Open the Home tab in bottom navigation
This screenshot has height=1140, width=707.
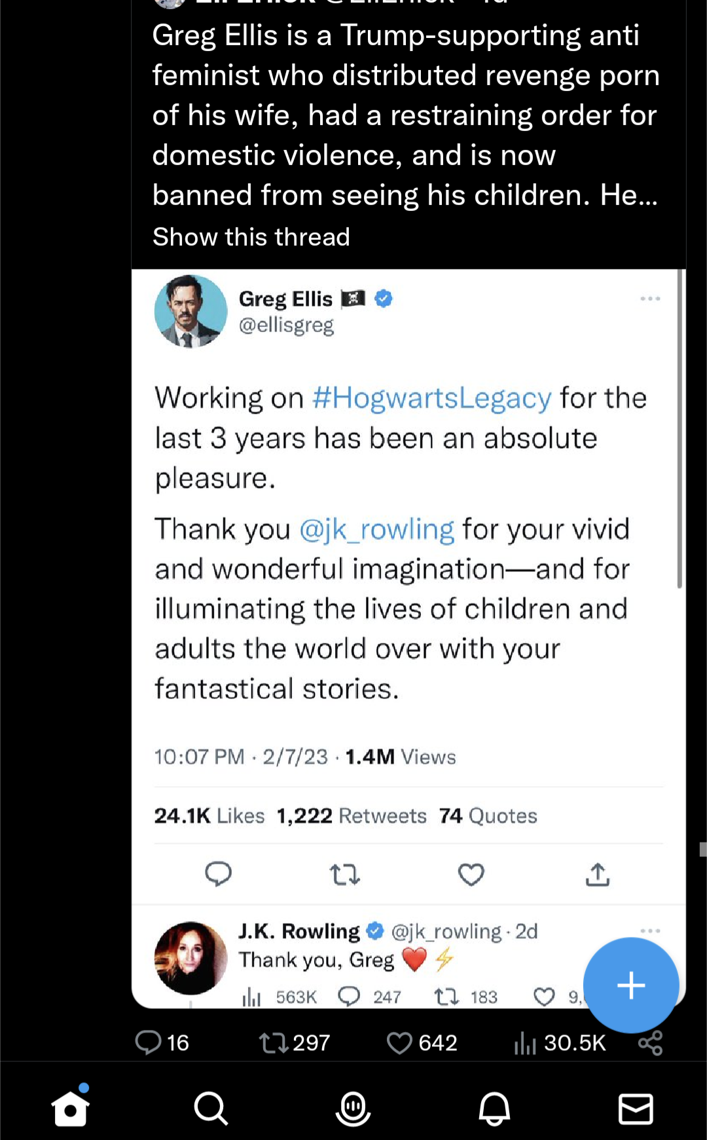click(x=71, y=1109)
